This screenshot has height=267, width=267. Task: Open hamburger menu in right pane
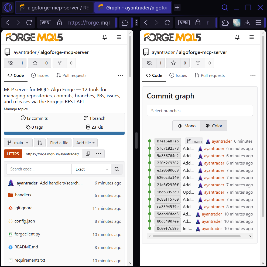coord(252,37)
